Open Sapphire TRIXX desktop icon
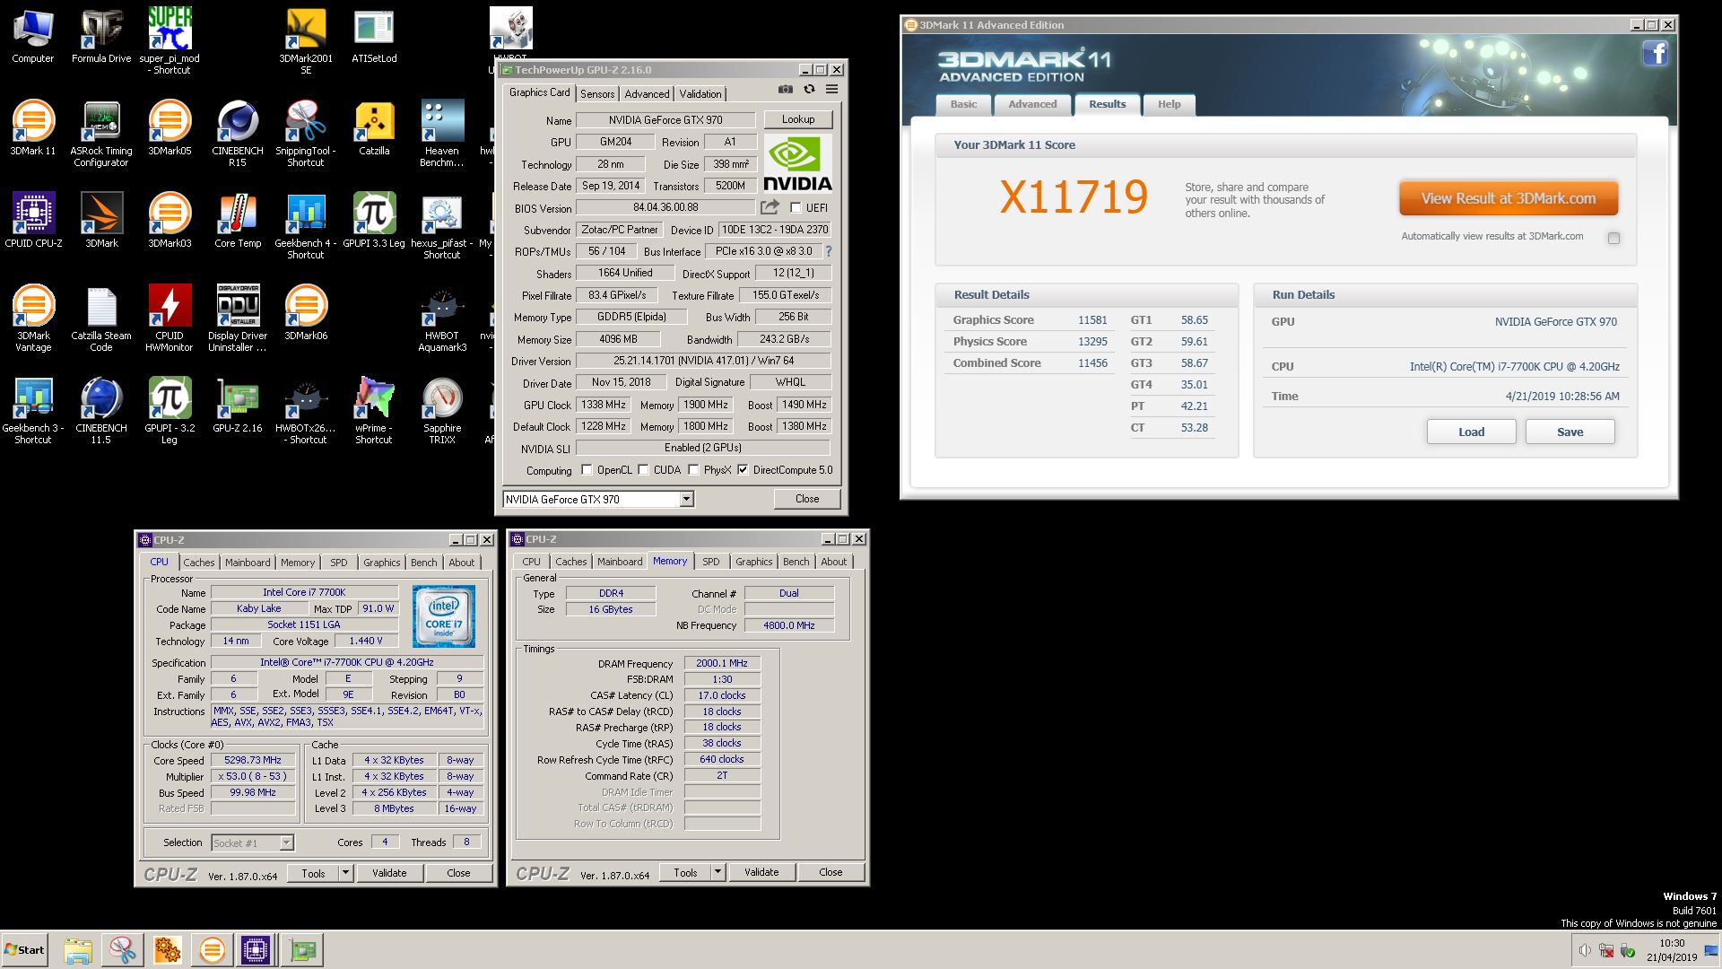 [442, 410]
